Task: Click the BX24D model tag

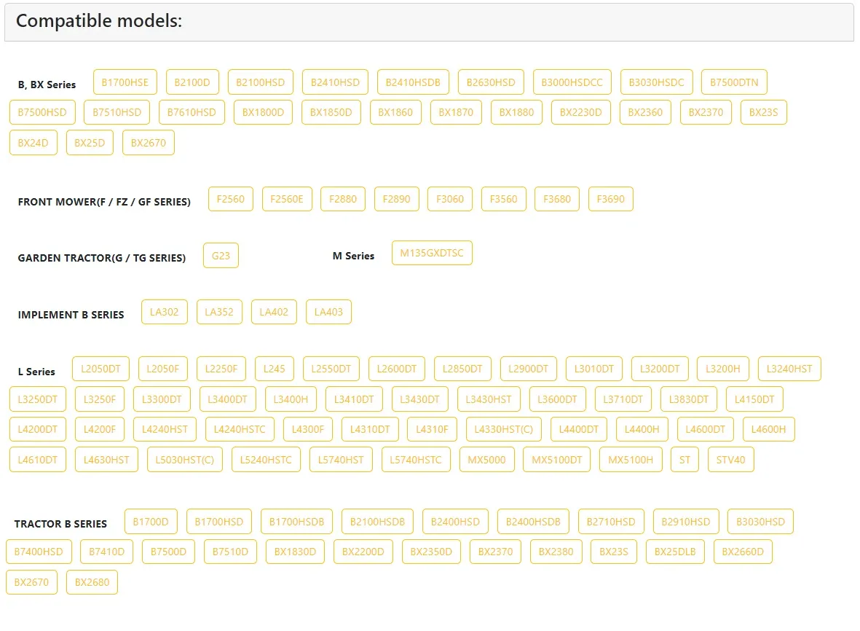Action: [33, 143]
